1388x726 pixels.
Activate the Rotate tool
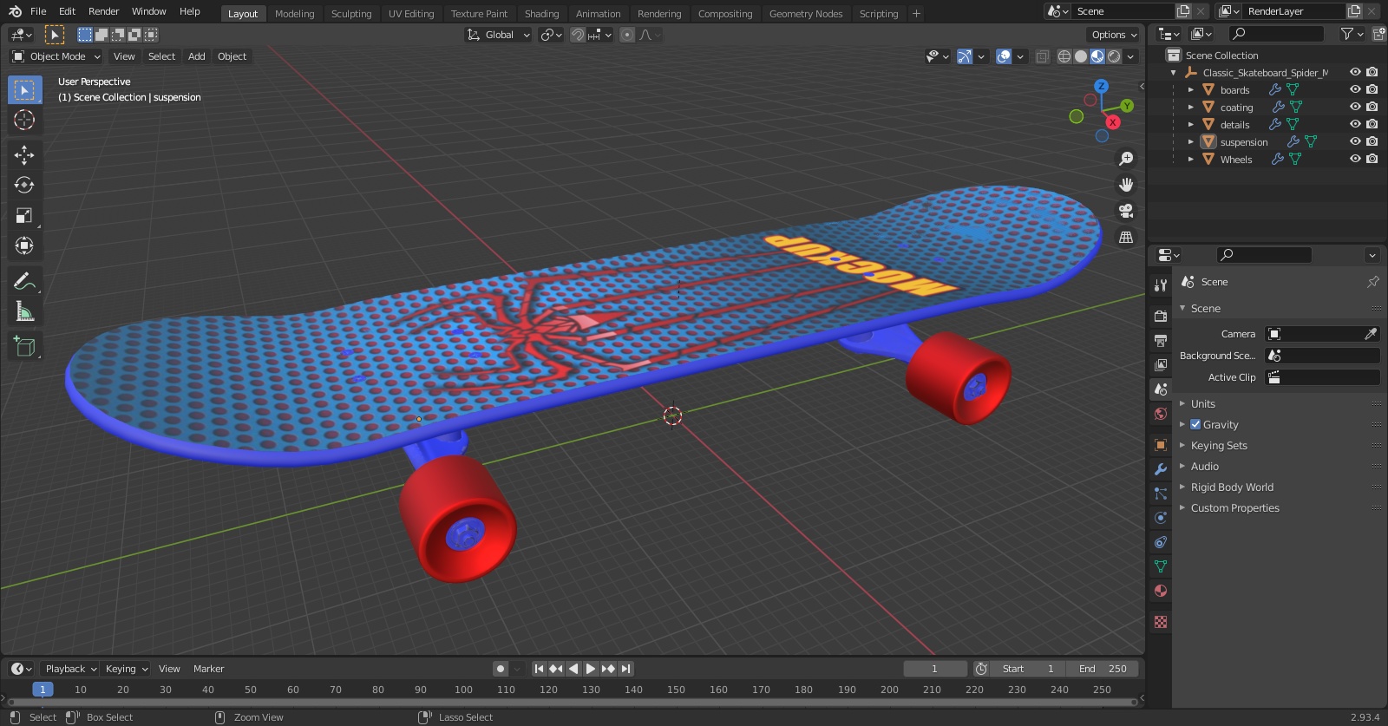[24, 185]
